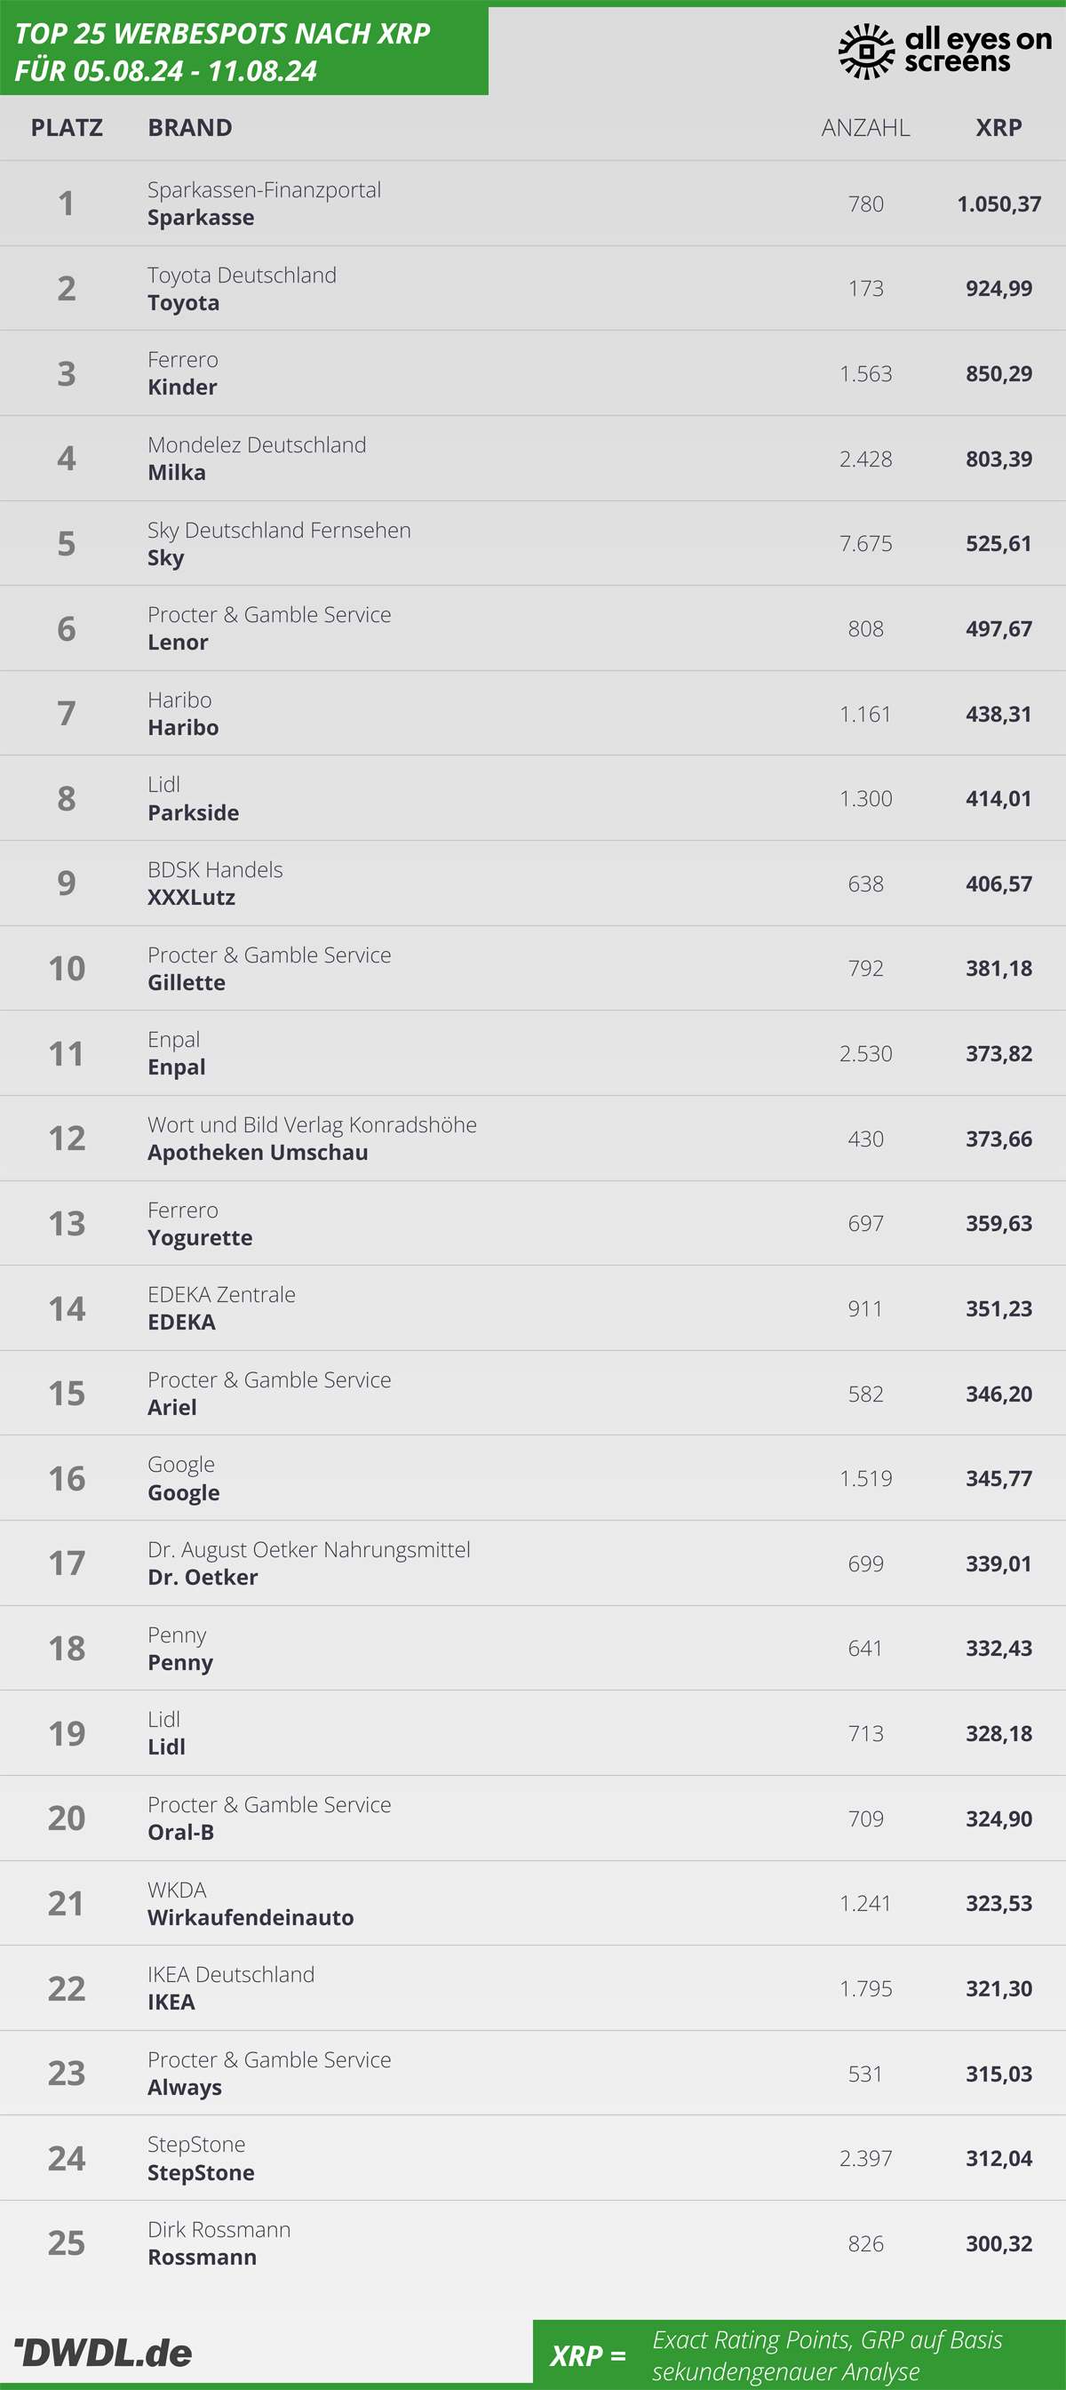
Task: Click the Lenor brand name
Action: click(x=178, y=643)
